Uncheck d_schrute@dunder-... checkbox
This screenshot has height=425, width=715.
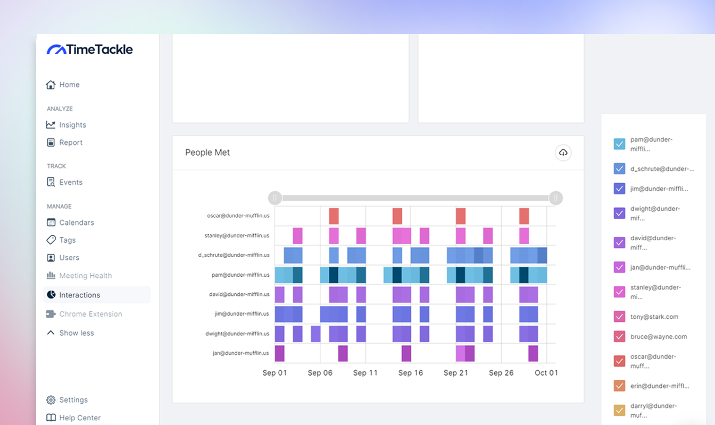click(619, 169)
